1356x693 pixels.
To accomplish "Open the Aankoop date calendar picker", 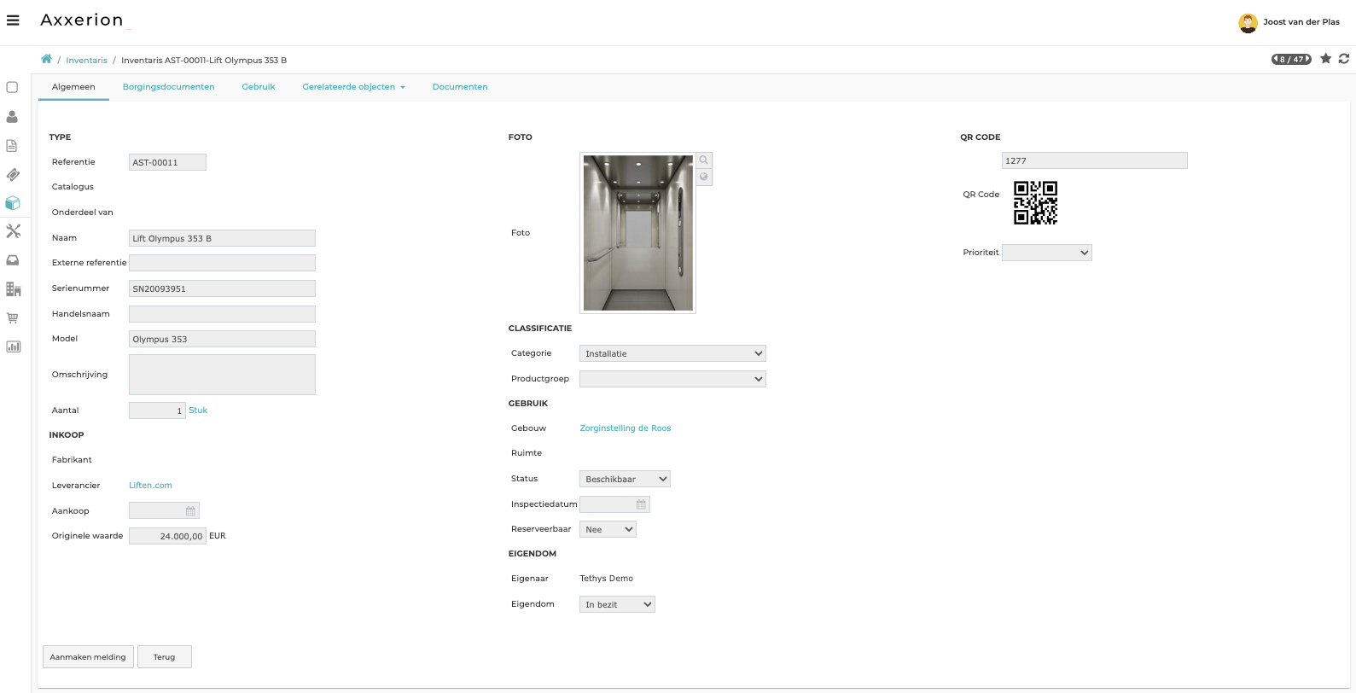I will pyautogui.click(x=190, y=511).
